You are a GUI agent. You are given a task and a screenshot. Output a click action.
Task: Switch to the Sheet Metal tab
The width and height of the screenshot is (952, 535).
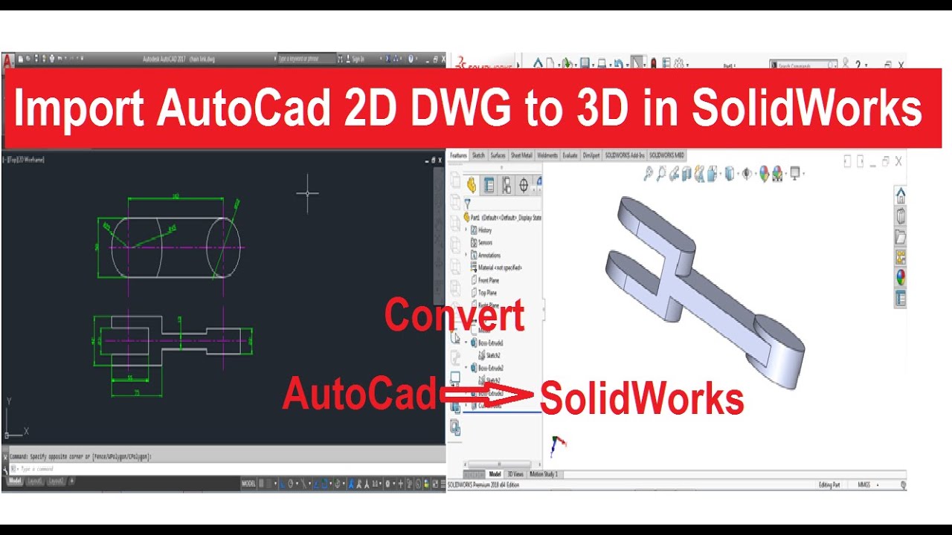521,155
